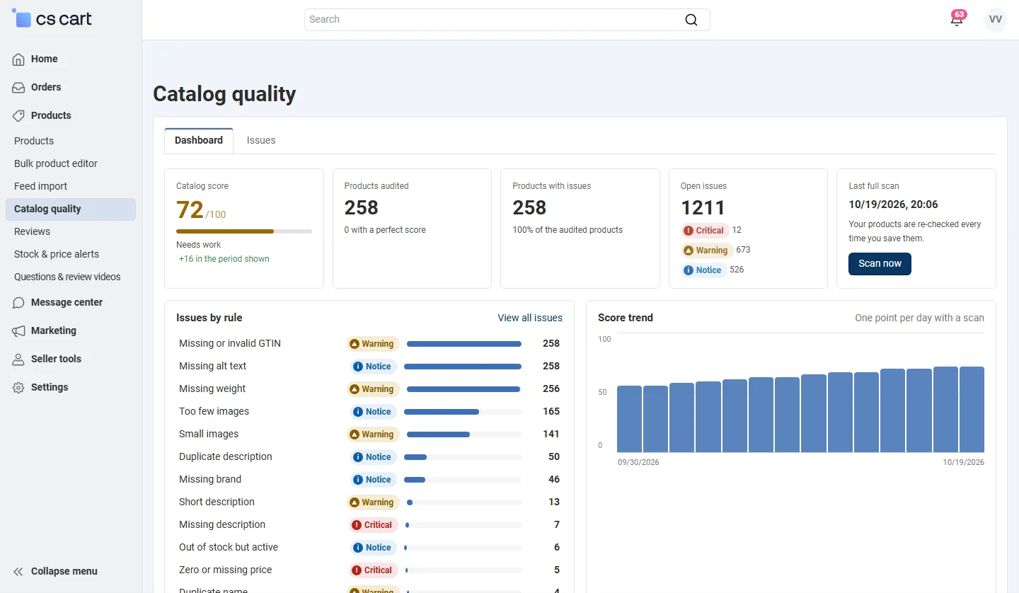Image resolution: width=1019 pixels, height=593 pixels.
Task: Click the Collapse menu label
Action: (64, 571)
